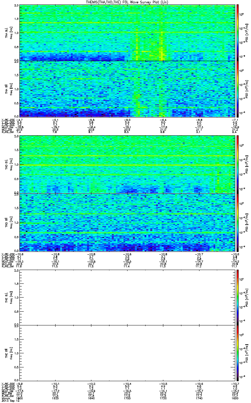Click the 1740 time tick label
Screen dimensions: 251x403
tap(199, 398)
